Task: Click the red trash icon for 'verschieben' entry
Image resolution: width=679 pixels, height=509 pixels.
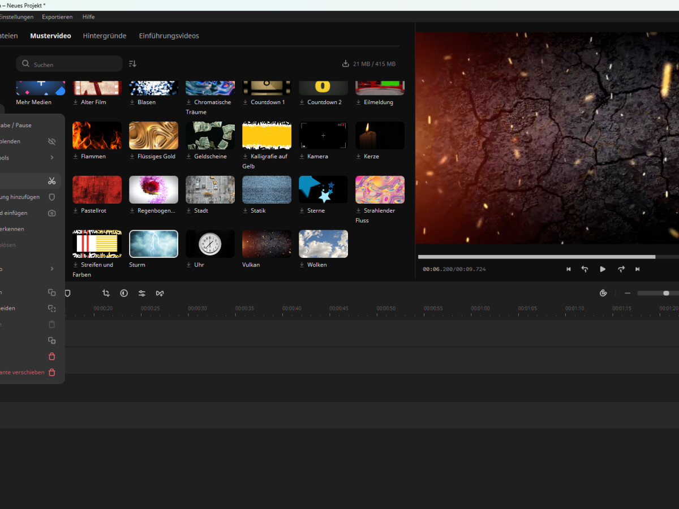Action: click(52, 372)
